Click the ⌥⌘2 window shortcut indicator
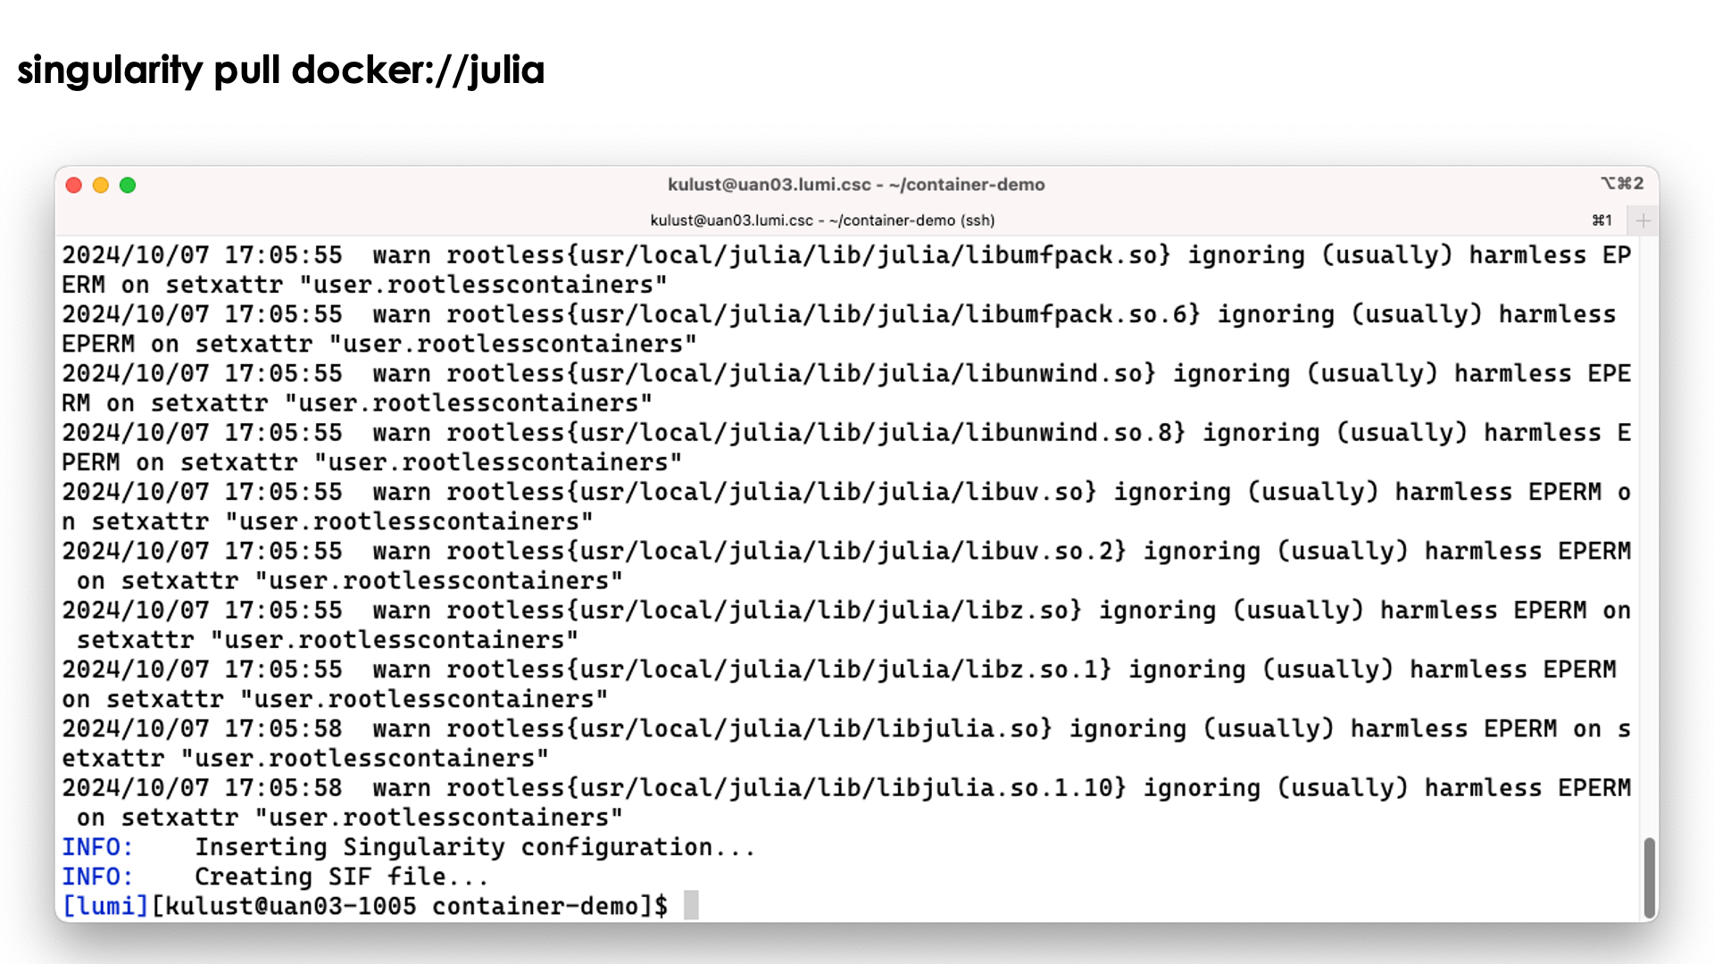The image size is (1714, 964). pos(1622,184)
